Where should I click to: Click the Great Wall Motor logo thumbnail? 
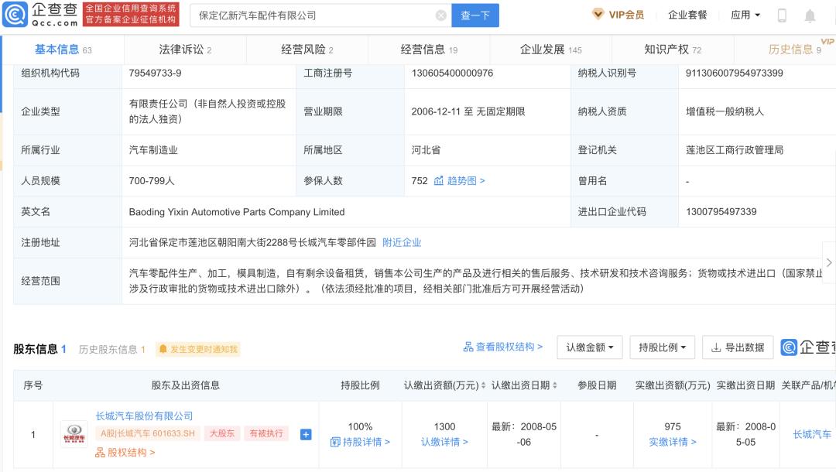[74, 435]
